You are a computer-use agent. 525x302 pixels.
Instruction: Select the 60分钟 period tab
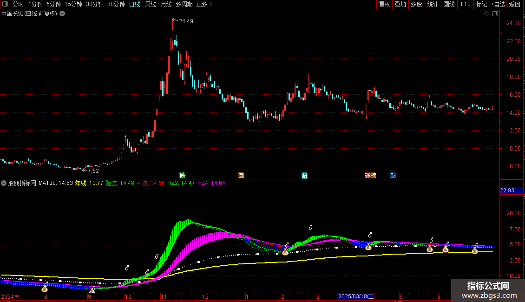(116, 4)
